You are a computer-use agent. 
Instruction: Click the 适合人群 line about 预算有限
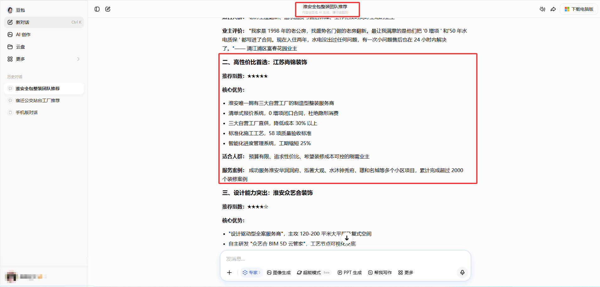click(x=296, y=156)
